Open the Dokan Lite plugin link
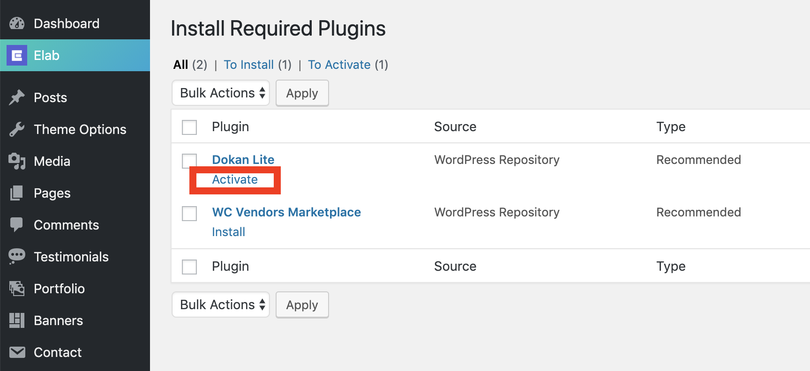 [x=243, y=160]
